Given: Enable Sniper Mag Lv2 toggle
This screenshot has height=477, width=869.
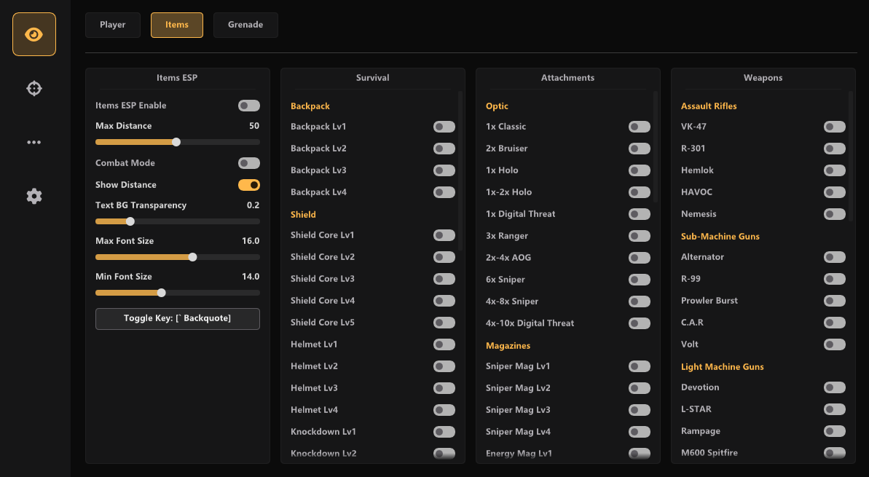Looking at the screenshot, I should [639, 388].
